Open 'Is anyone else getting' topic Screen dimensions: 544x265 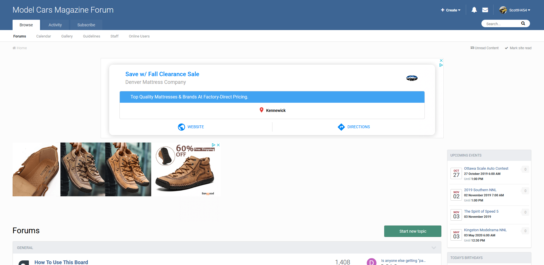click(403, 261)
